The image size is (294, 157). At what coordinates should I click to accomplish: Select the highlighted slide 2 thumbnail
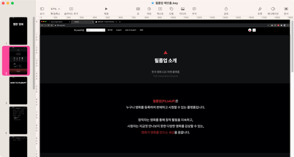tap(18, 61)
